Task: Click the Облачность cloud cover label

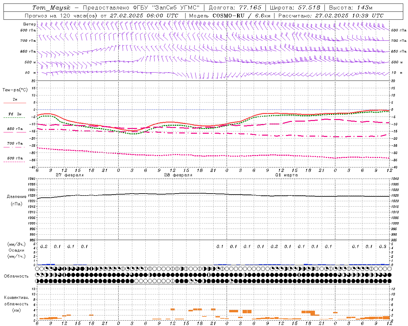Action: coord(16,276)
